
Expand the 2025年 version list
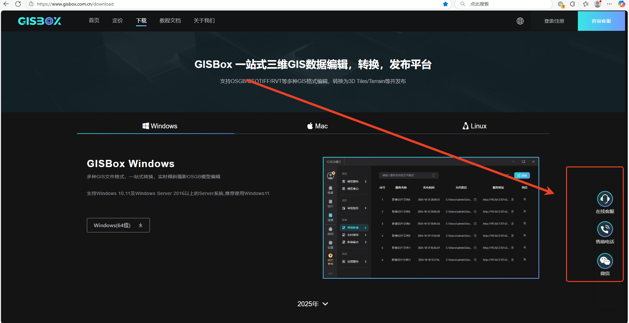click(313, 304)
